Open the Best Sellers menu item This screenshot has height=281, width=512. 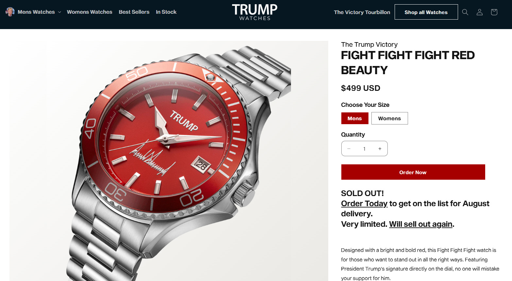click(134, 12)
